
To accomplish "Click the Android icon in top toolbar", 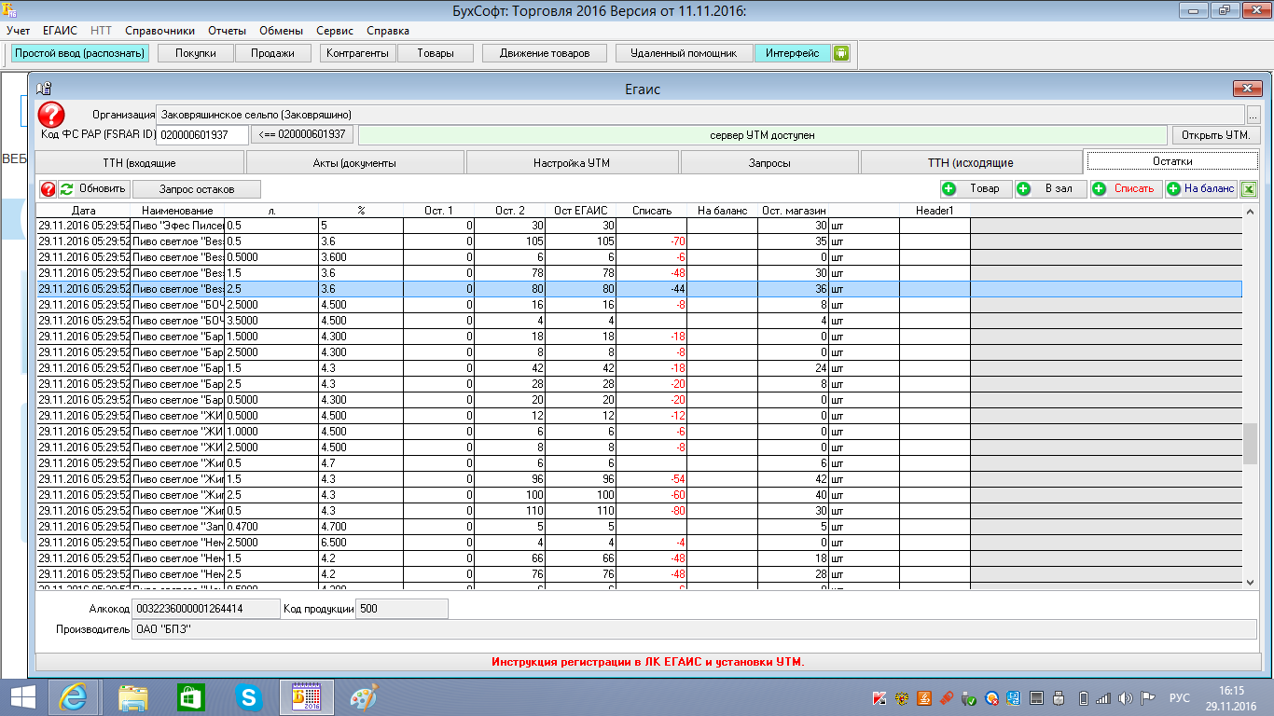I will tap(840, 53).
